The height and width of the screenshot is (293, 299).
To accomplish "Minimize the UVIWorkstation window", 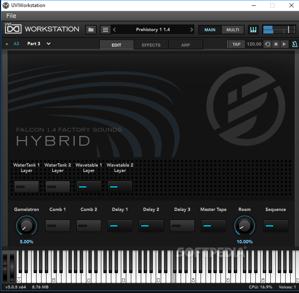I will pyautogui.click(x=254, y=5).
